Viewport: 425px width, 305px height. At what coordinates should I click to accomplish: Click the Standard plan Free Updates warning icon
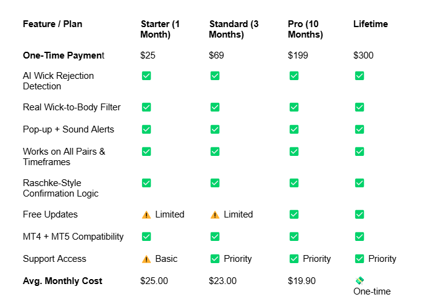point(215,214)
